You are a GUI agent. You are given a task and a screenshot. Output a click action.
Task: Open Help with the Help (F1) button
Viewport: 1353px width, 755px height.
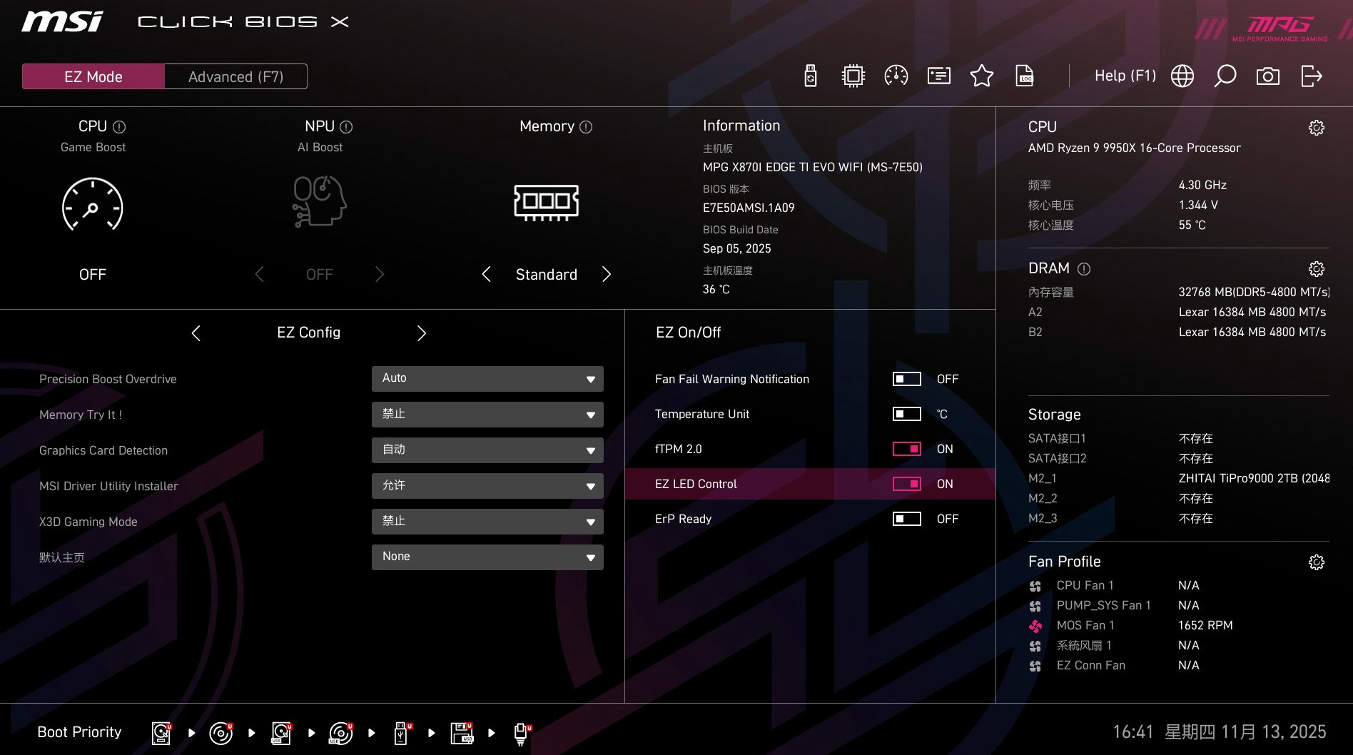[1125, 75]
